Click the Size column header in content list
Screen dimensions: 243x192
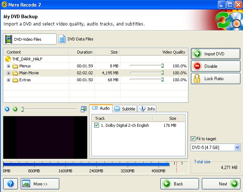click(107, 52)
